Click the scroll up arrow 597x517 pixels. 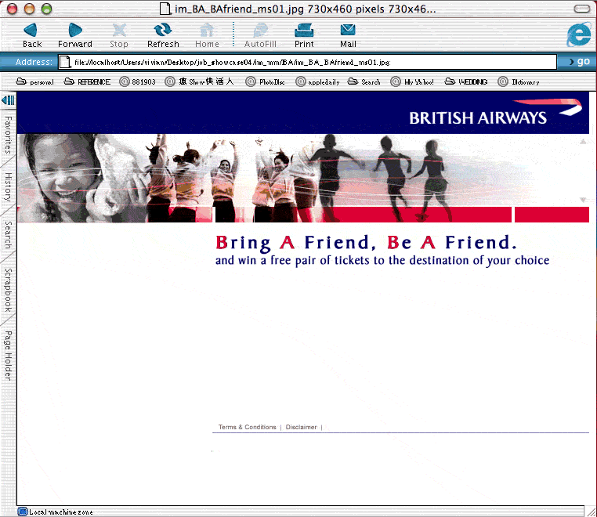[x=583, y=142]
